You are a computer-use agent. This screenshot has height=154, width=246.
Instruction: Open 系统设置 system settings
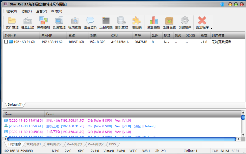tap(169, 23)
